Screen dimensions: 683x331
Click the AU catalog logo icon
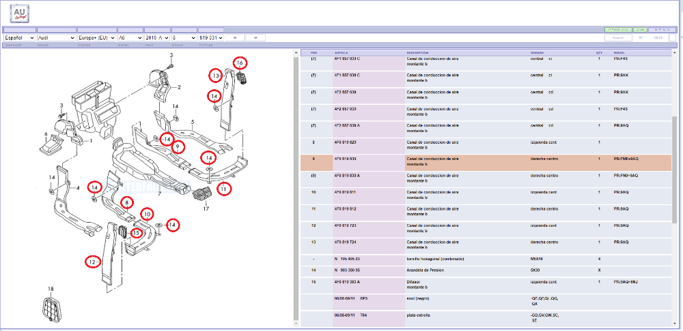[20, 13]
